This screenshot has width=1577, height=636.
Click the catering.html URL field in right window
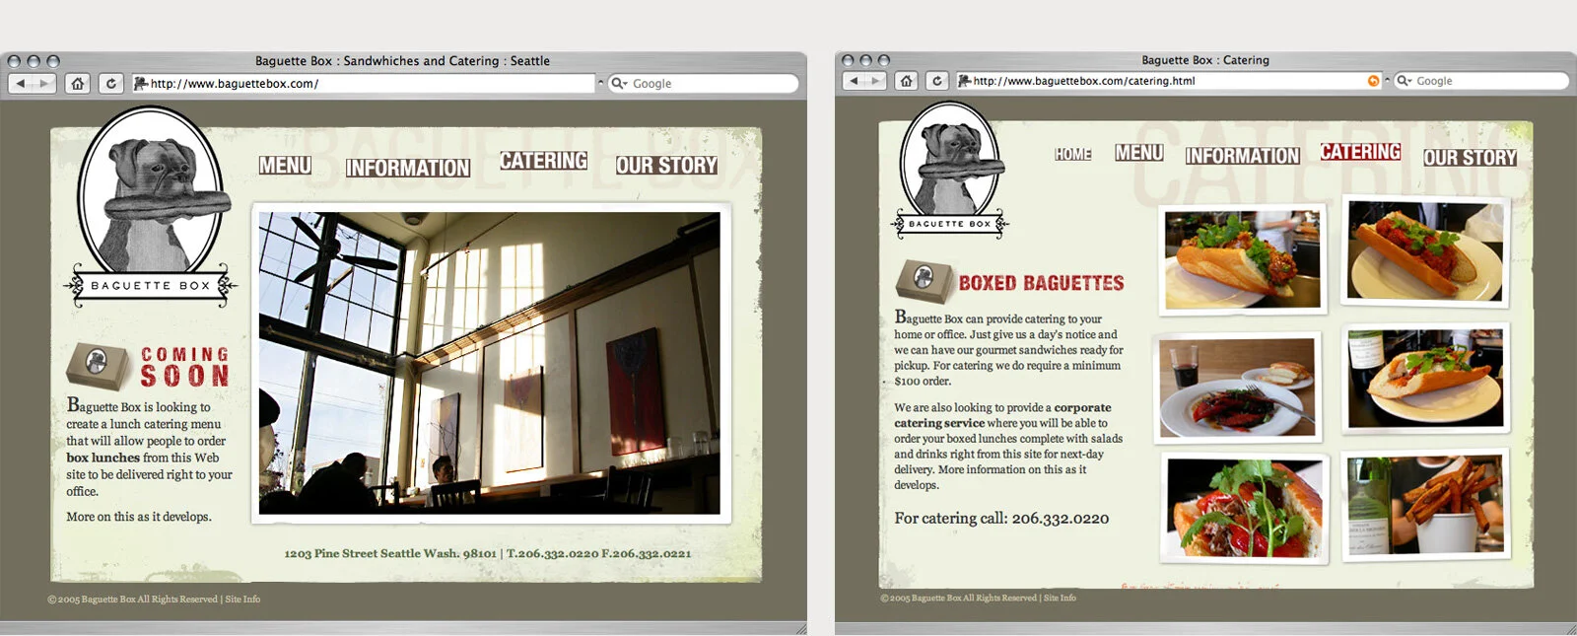click(x=1169, y=81)
